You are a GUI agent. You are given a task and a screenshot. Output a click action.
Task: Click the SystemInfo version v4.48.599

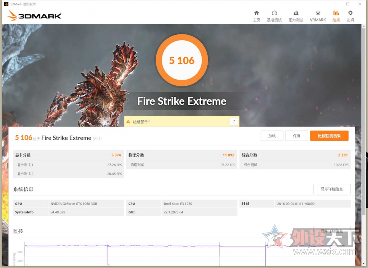click(58, 212)
